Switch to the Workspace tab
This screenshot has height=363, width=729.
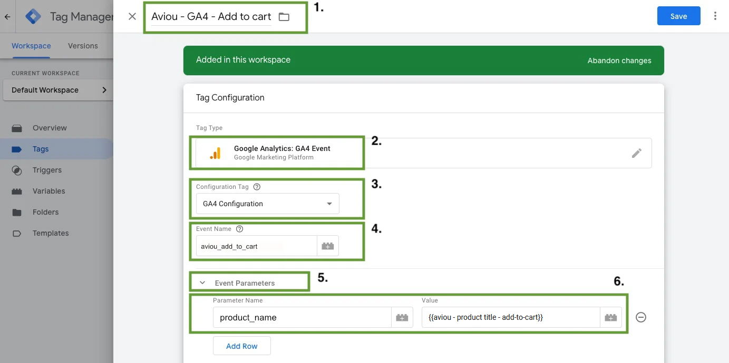(31, 46)
